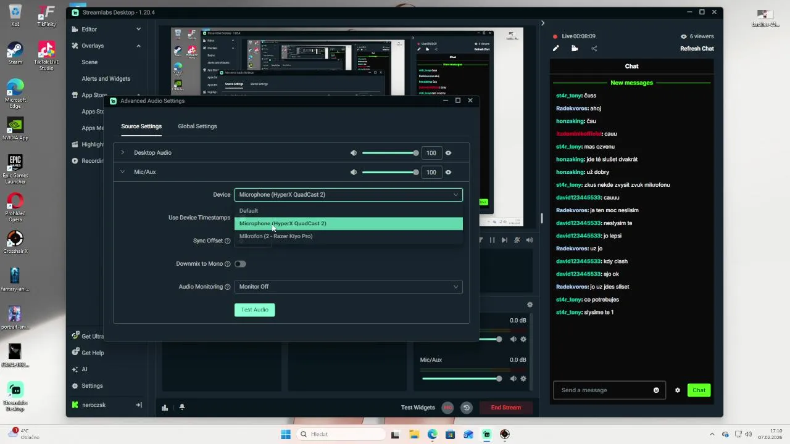
Task: Open the performance stats bar-chart icon
Action: [x=165, y=408]
